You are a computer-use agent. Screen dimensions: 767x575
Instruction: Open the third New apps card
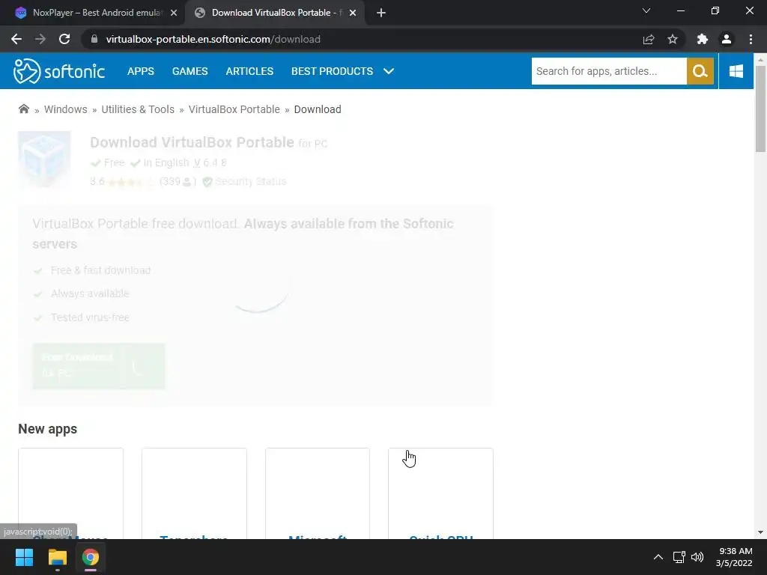[318, 493]
